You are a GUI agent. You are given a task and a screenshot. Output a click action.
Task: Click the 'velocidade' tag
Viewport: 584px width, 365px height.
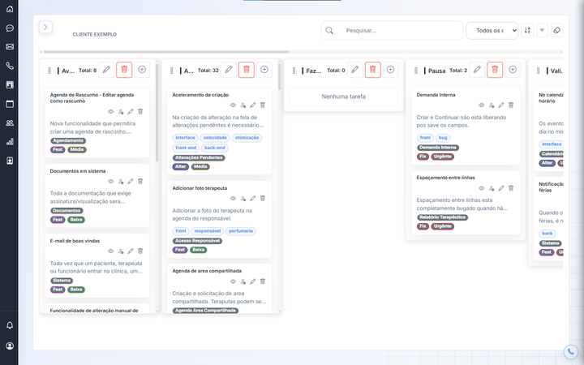pyautogui.click(x=215, y=138)
